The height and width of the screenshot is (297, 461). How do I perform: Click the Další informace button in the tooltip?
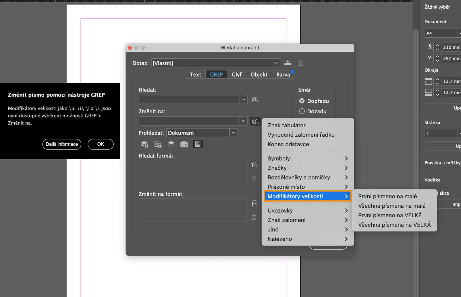pos(62,144)
